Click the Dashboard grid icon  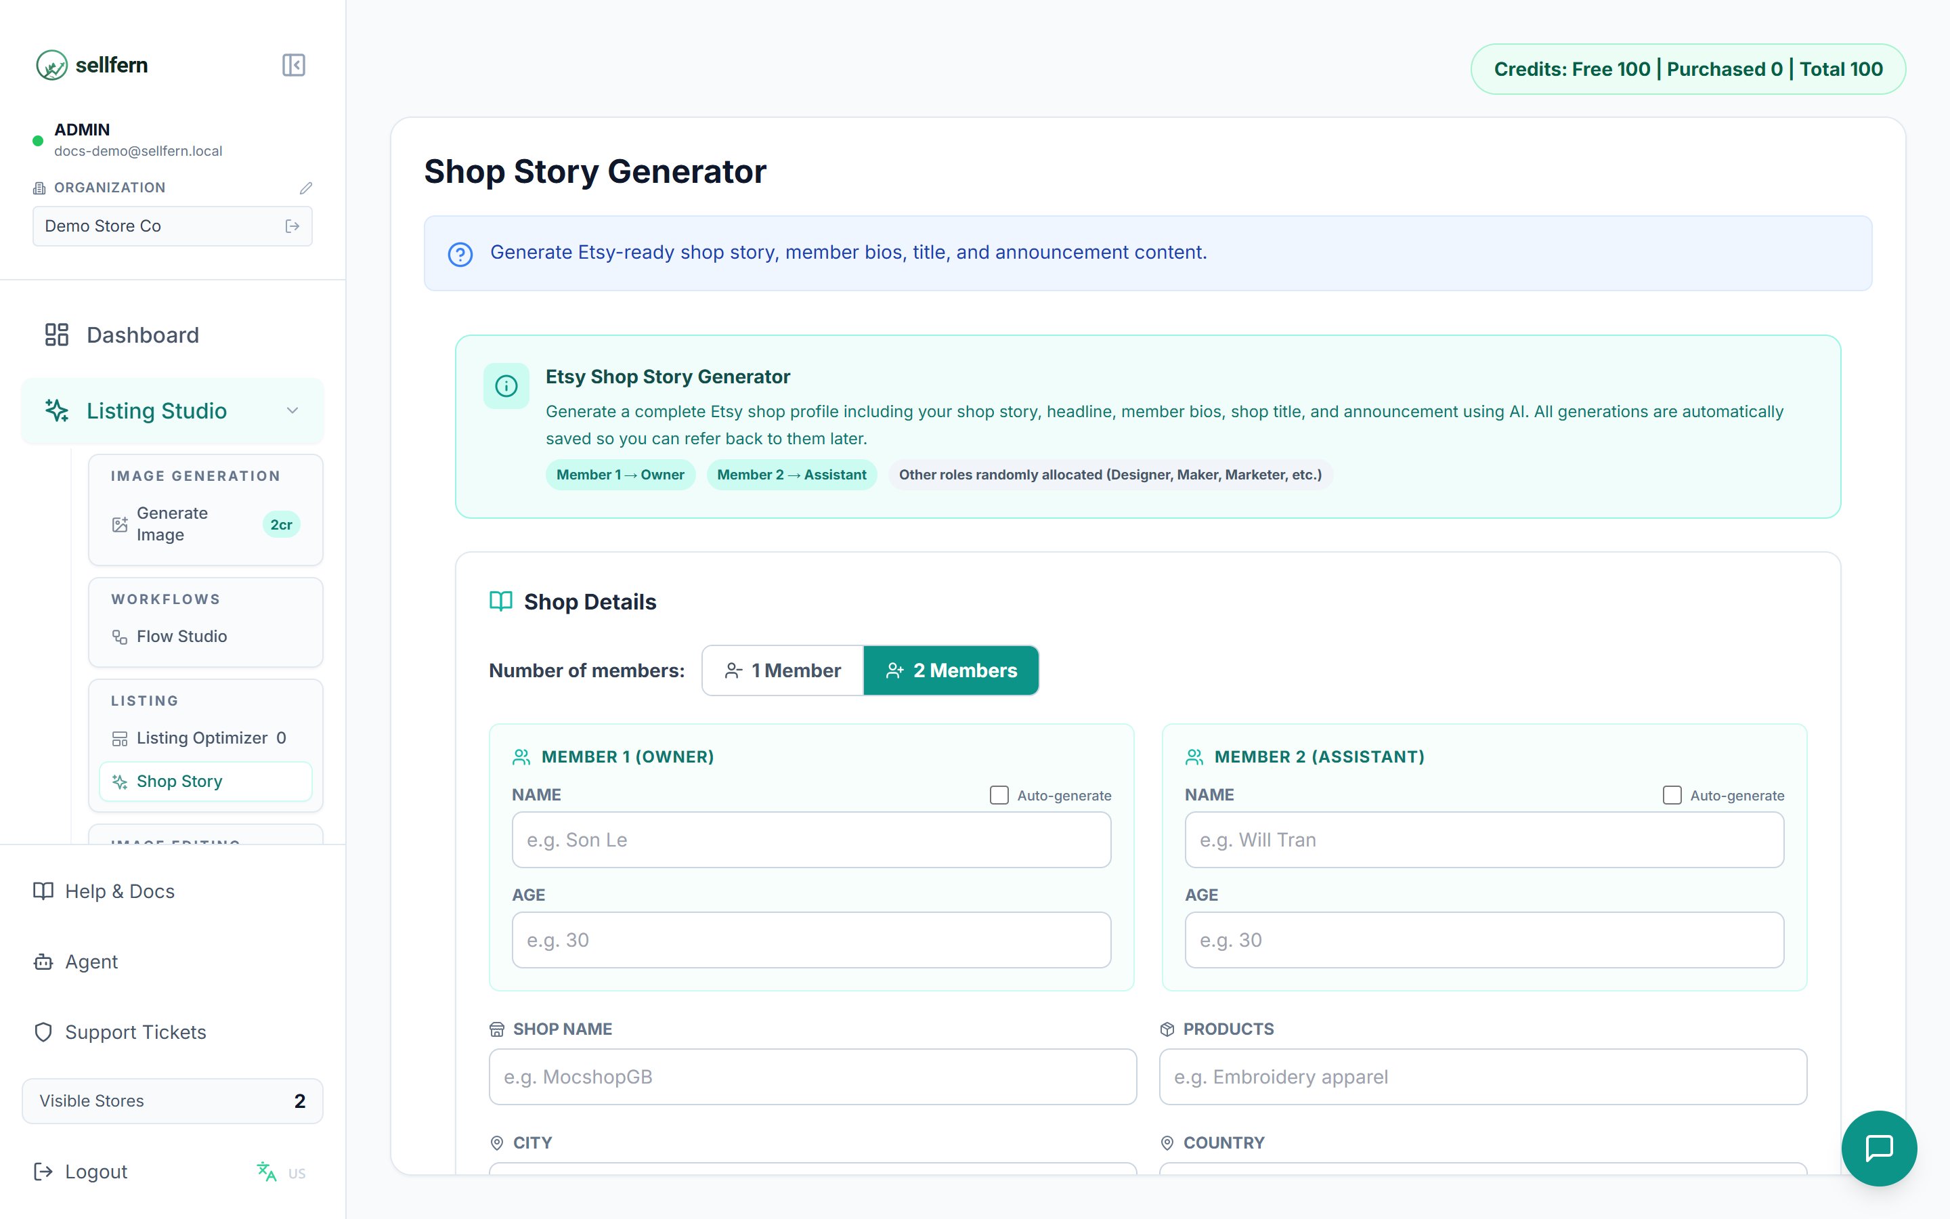click(x=56, y=335)
